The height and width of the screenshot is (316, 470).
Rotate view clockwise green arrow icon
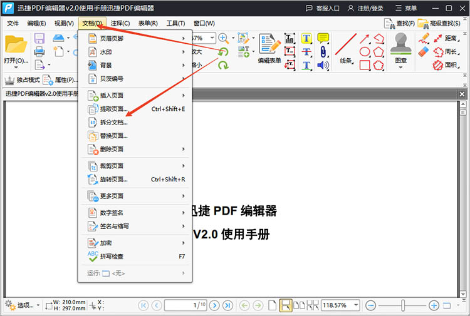tap(223, 65)
